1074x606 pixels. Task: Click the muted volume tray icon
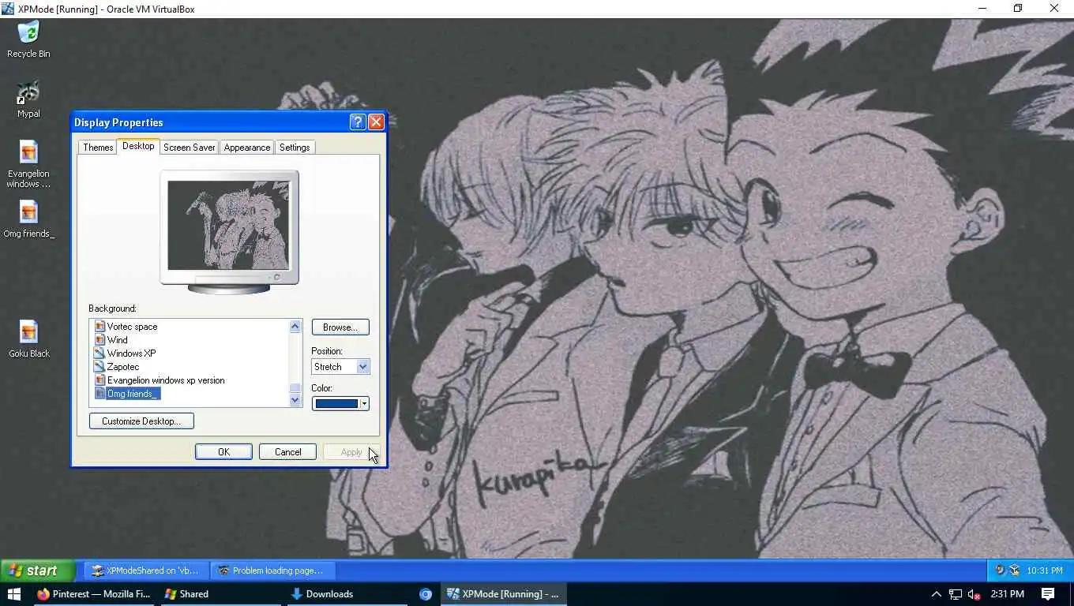(x=974, y=594)
